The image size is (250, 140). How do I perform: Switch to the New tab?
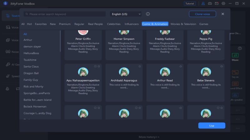click(x=53, y=24)
